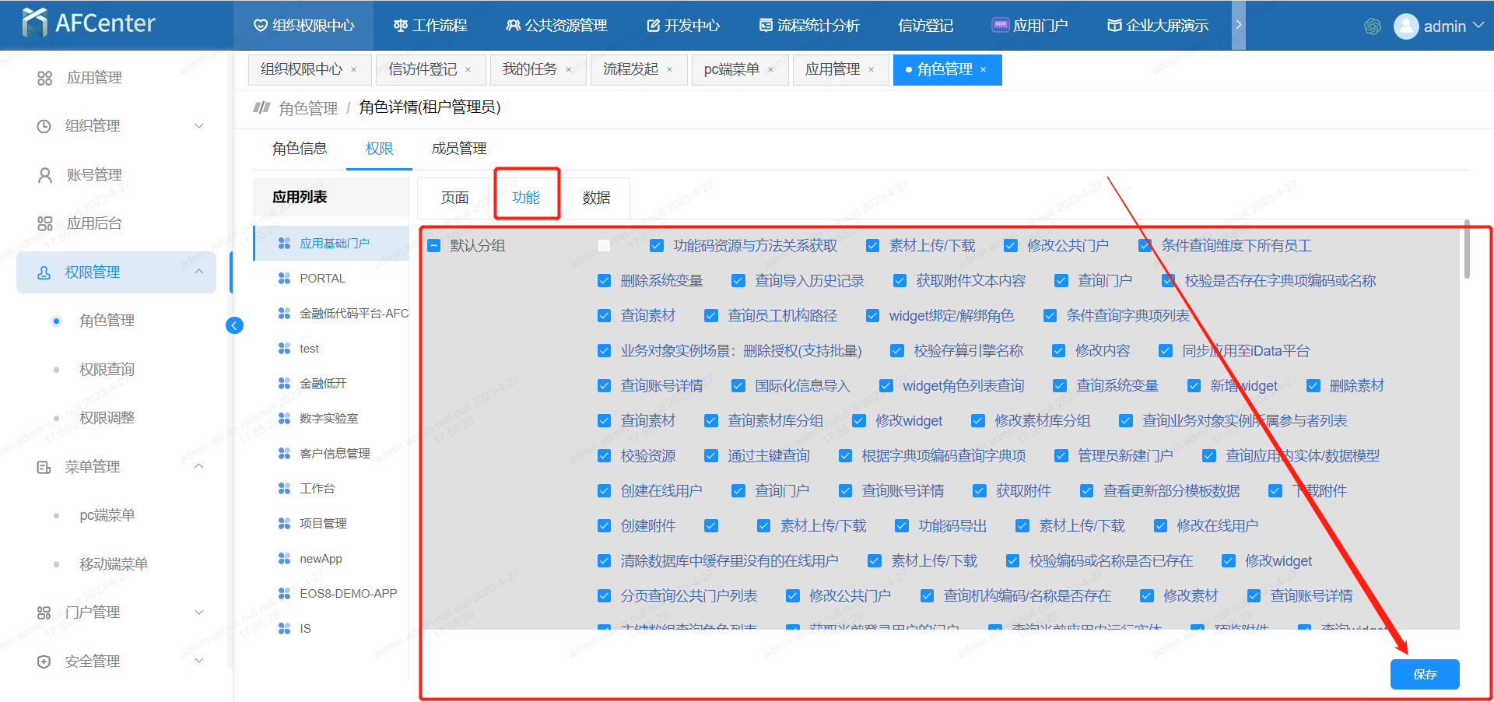Click the 应用管理 grid icon in sidebar
The height and width of the screenshot is (702, 1494).
(45, 78)
